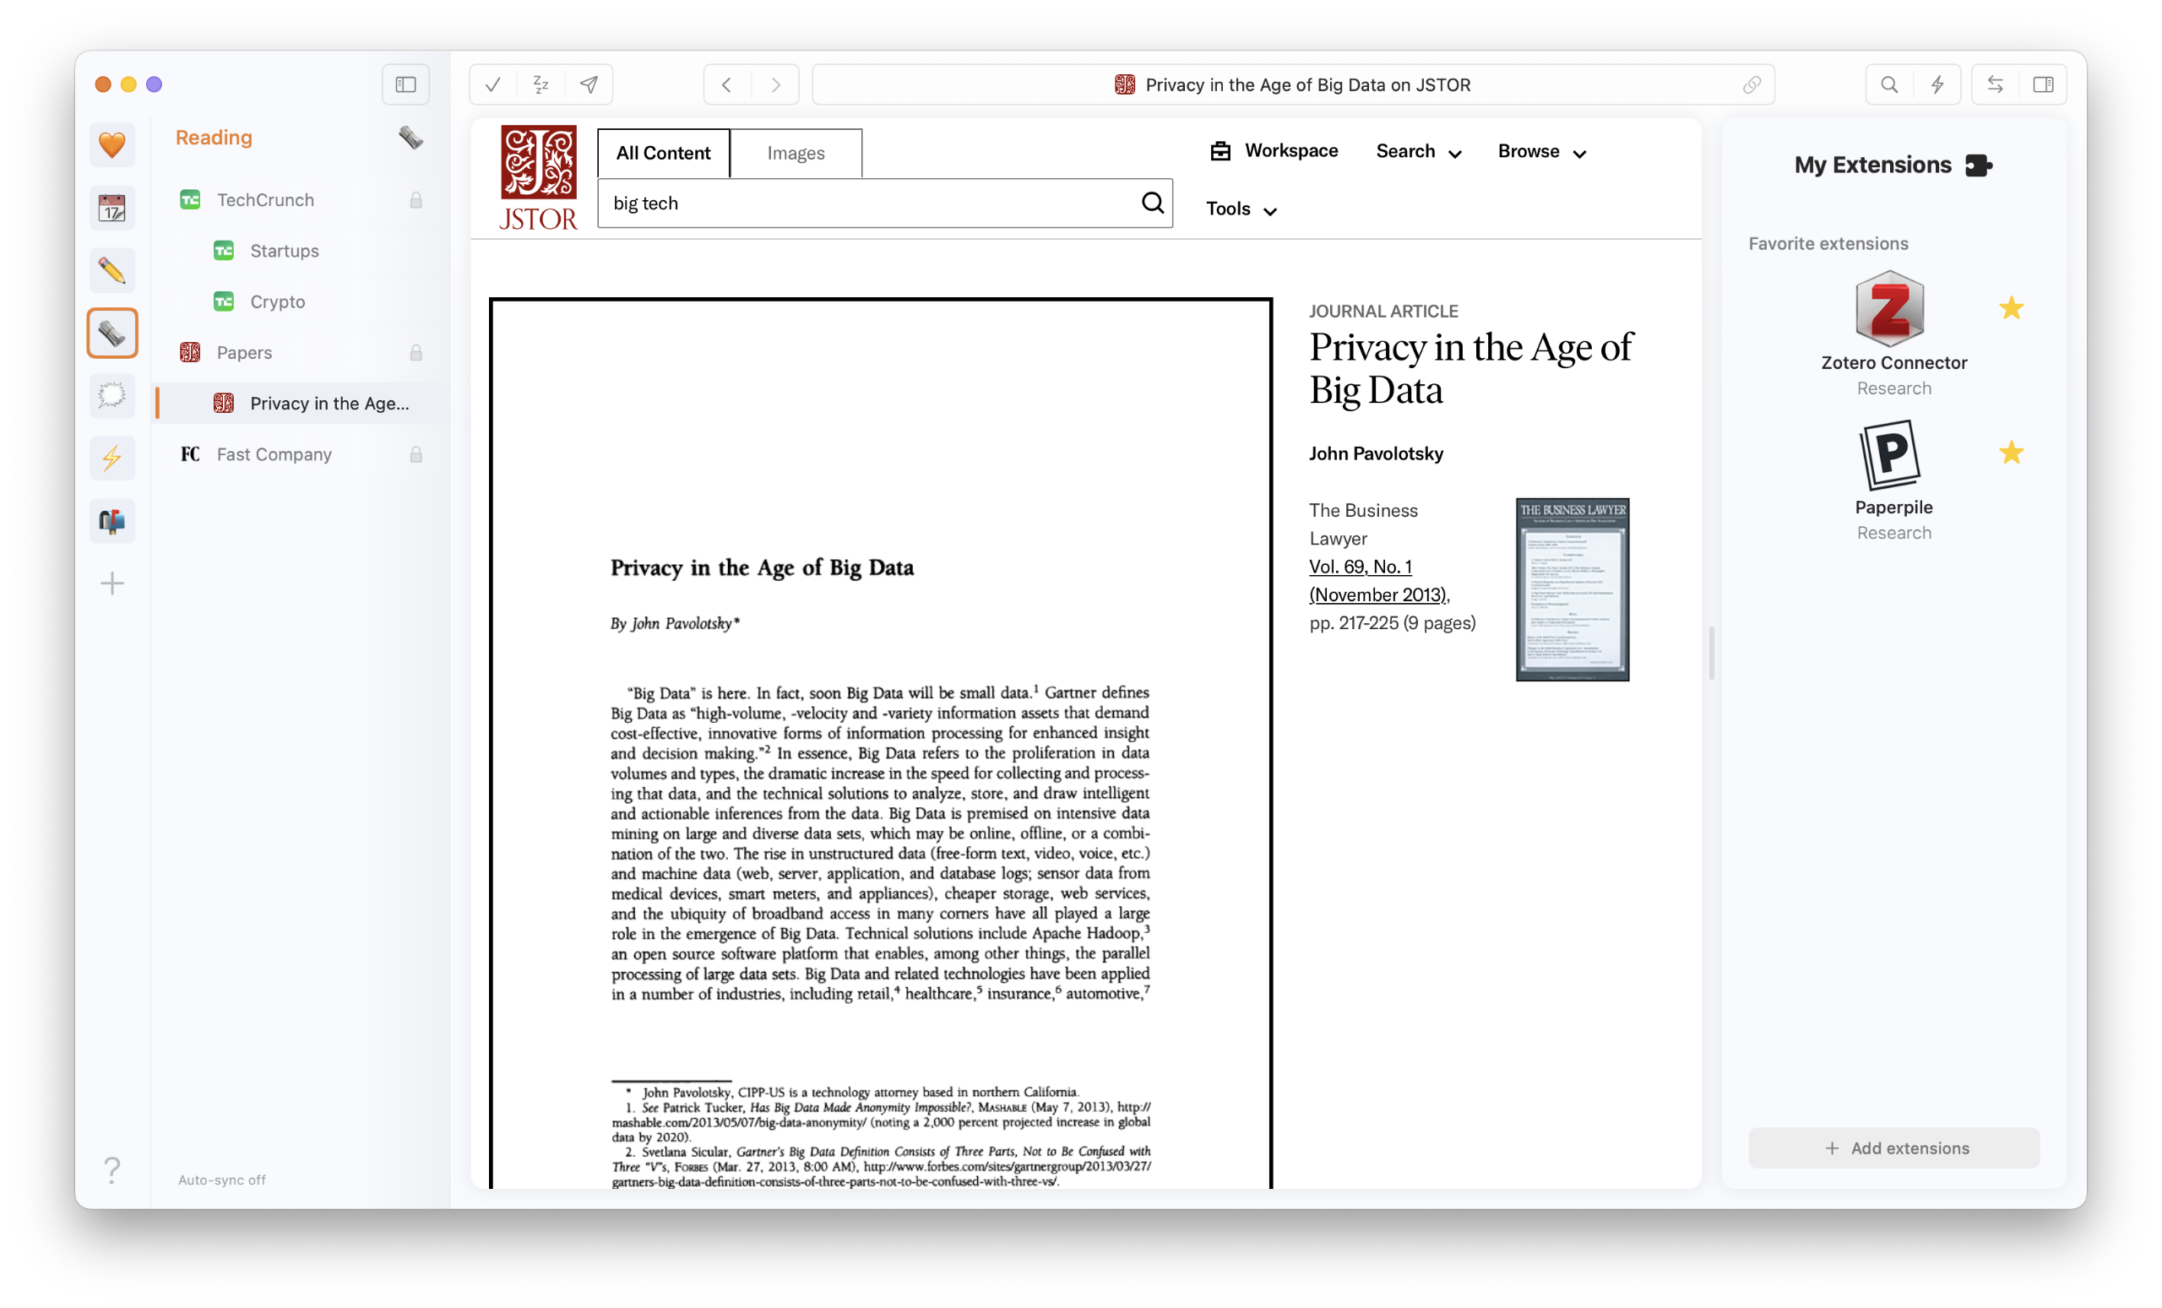This screenshot has width=2162, height=1308.
Task: Click the Workspace button on JSTOR
Action: [1274, 151]
